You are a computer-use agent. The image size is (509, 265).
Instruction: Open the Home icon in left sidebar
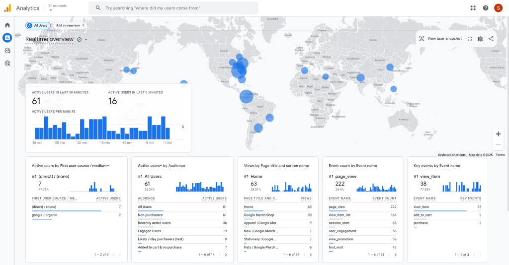7,25
